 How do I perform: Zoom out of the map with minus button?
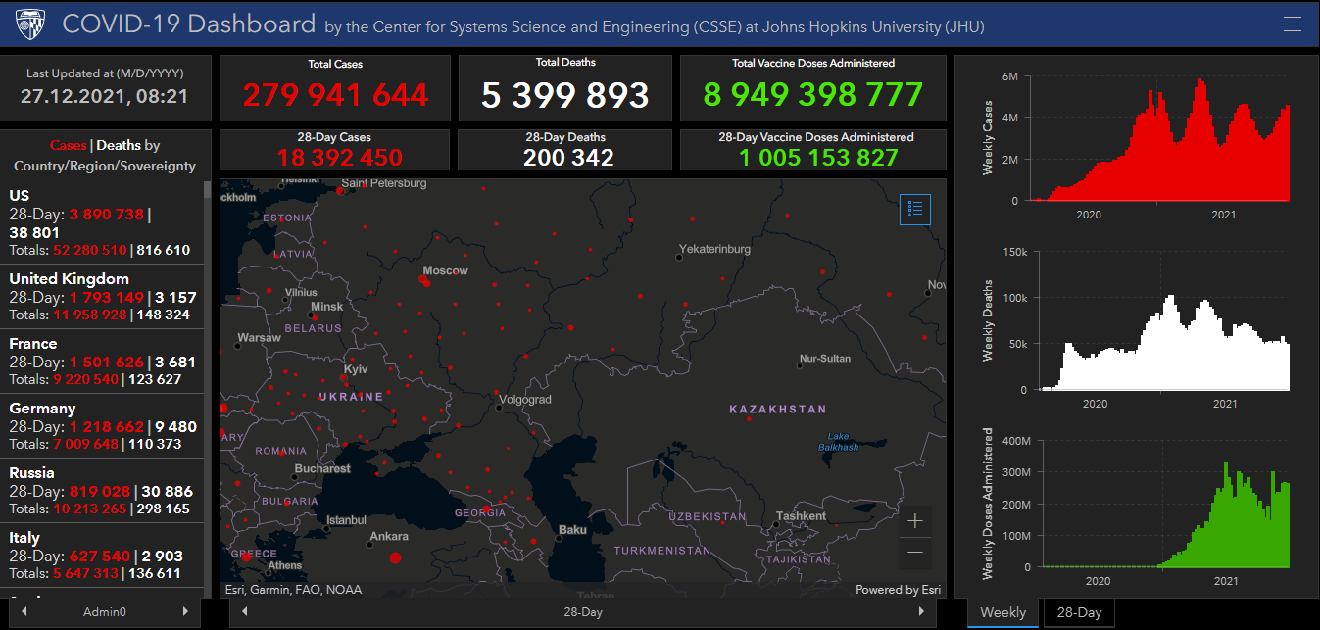(915, 553)
